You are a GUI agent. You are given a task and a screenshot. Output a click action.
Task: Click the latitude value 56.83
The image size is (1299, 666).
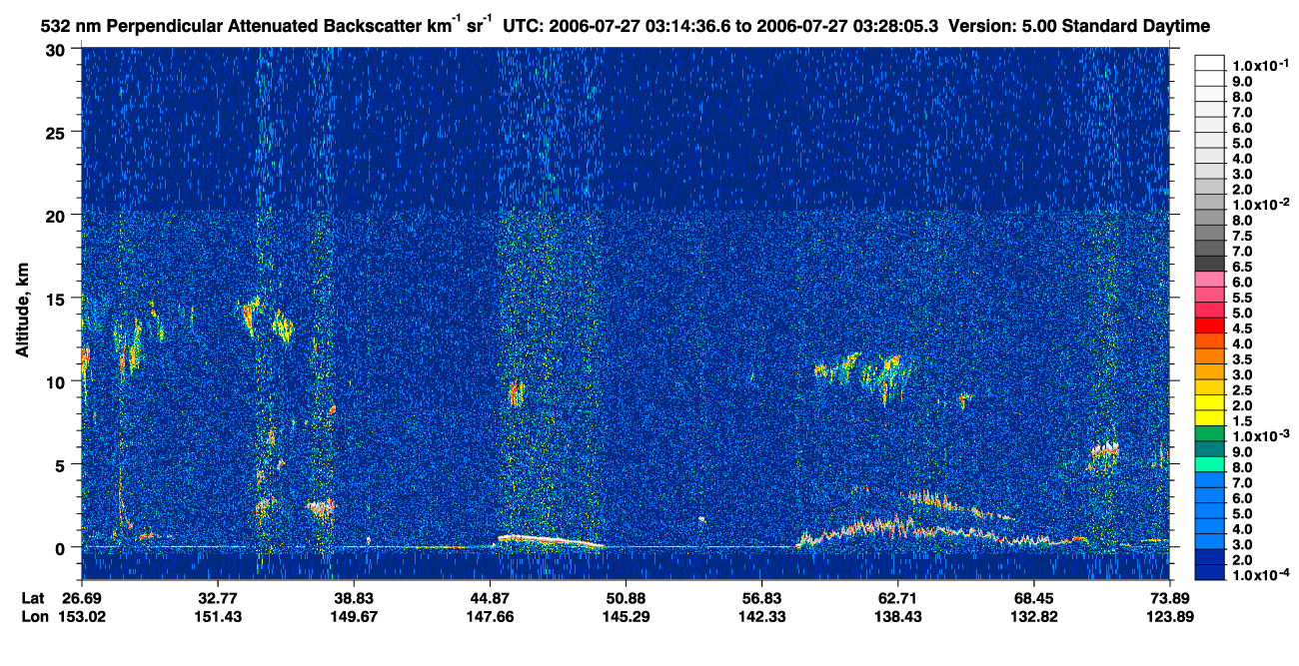(761, 597)
